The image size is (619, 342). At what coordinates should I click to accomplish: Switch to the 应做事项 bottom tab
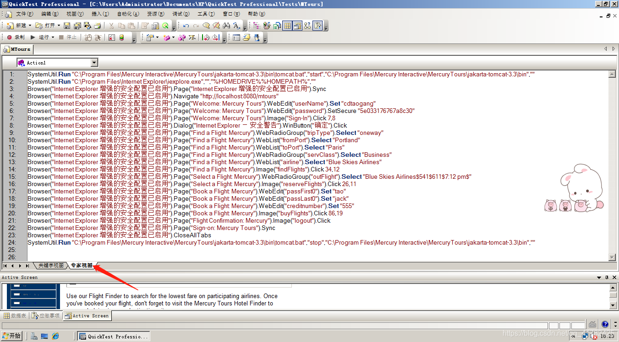[x=46, y=315]
